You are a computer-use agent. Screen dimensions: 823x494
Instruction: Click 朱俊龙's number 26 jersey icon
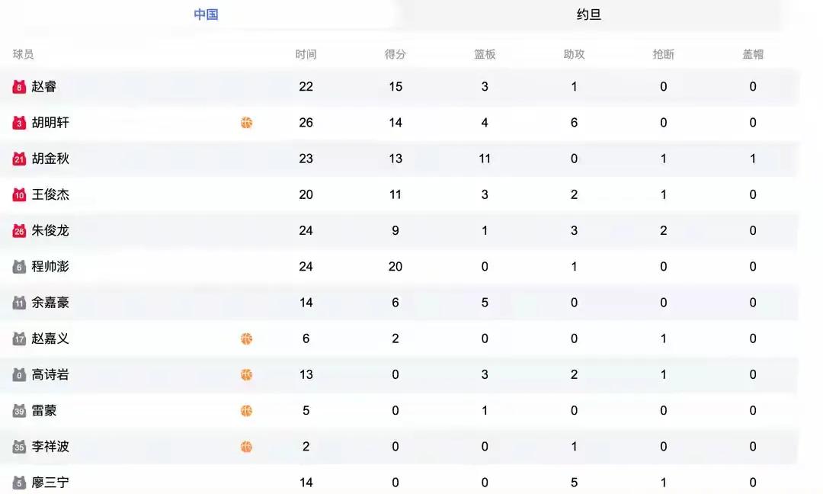pyautogui.click(x=19, y=230)
